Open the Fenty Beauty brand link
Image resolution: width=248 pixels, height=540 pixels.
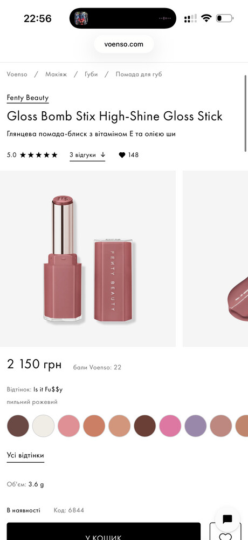(28, 98)
